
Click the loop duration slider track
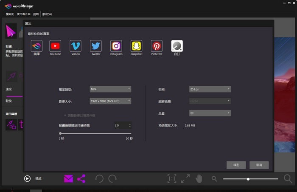pyautogui.click(x=95, y=133)
